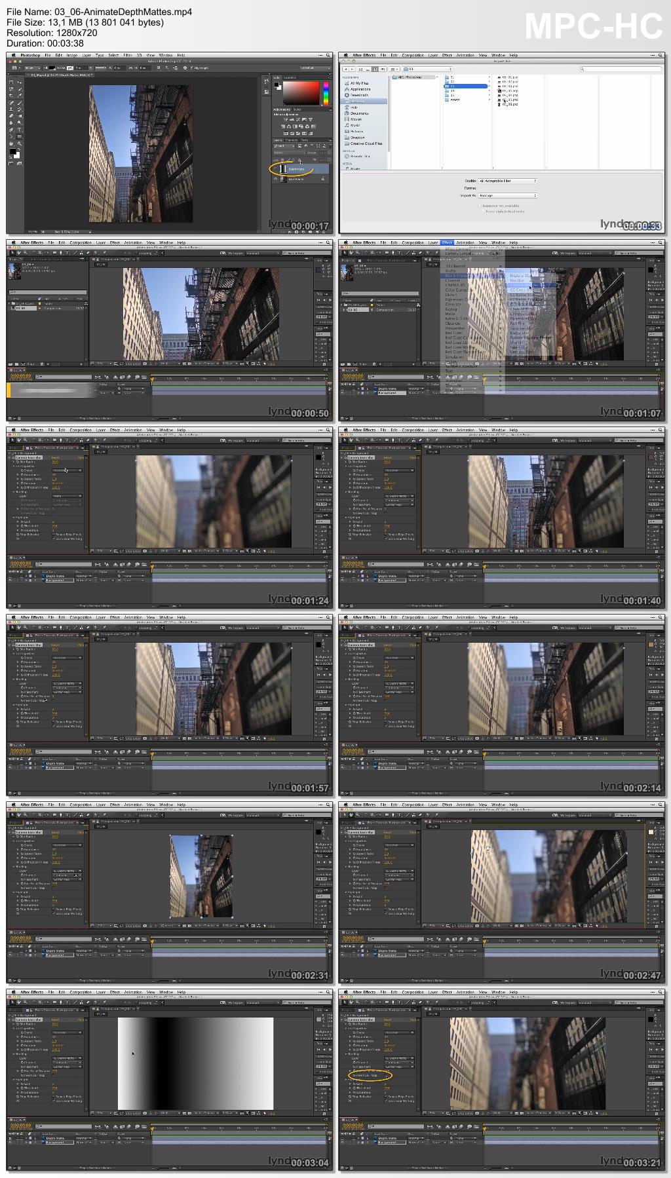The image size is (671, 1178).
Task: Open the folder path popup showing 03
Action: pyautogui.click(x=427, y=69)
